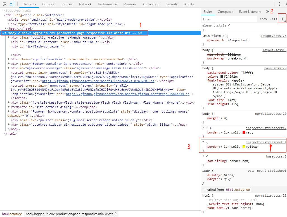Edit the min-width: 0!important declaration

(228, 40)
